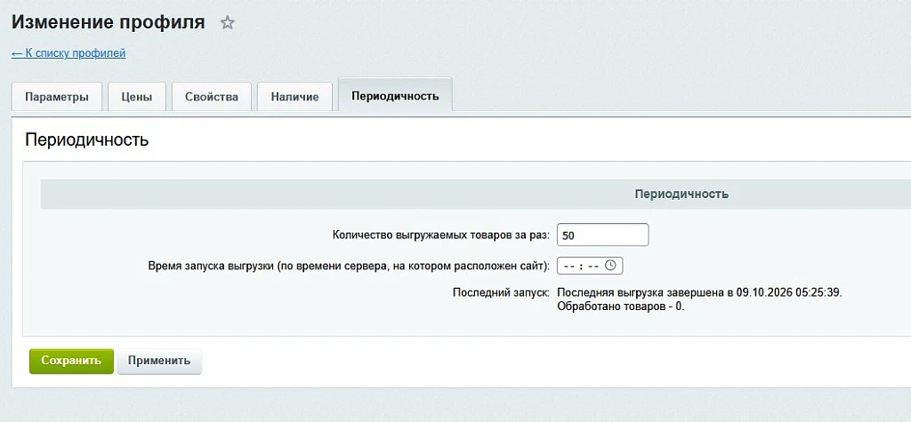Image resolution: width=911 pixels, height=422 pixels.
Task: Click the export start time input
Action: (590, 266)
